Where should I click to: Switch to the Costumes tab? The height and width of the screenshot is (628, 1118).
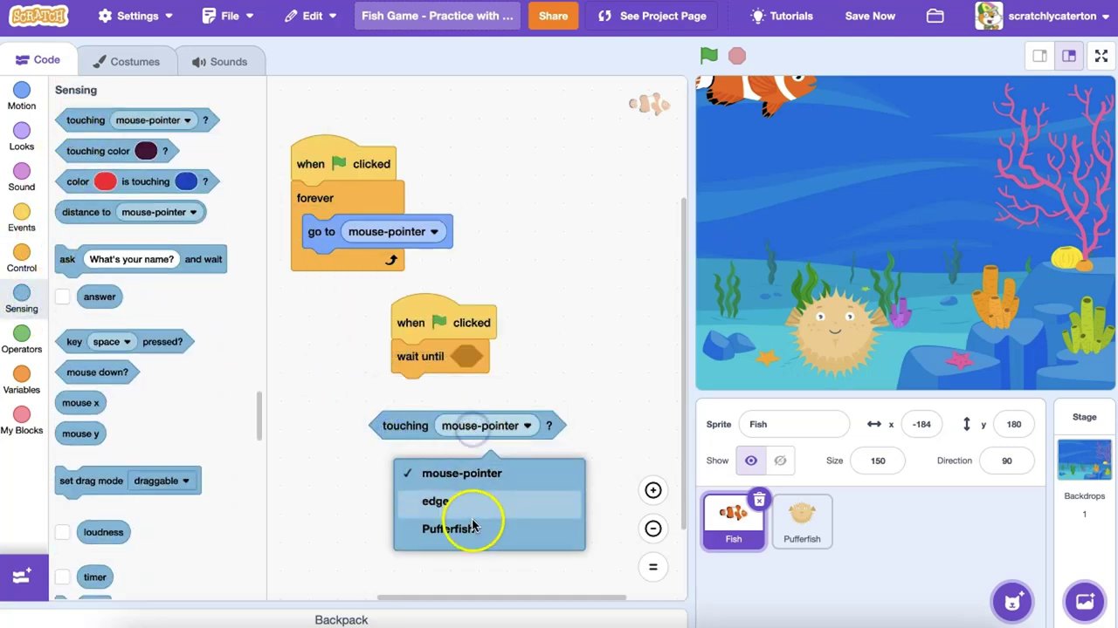point(127,62)
